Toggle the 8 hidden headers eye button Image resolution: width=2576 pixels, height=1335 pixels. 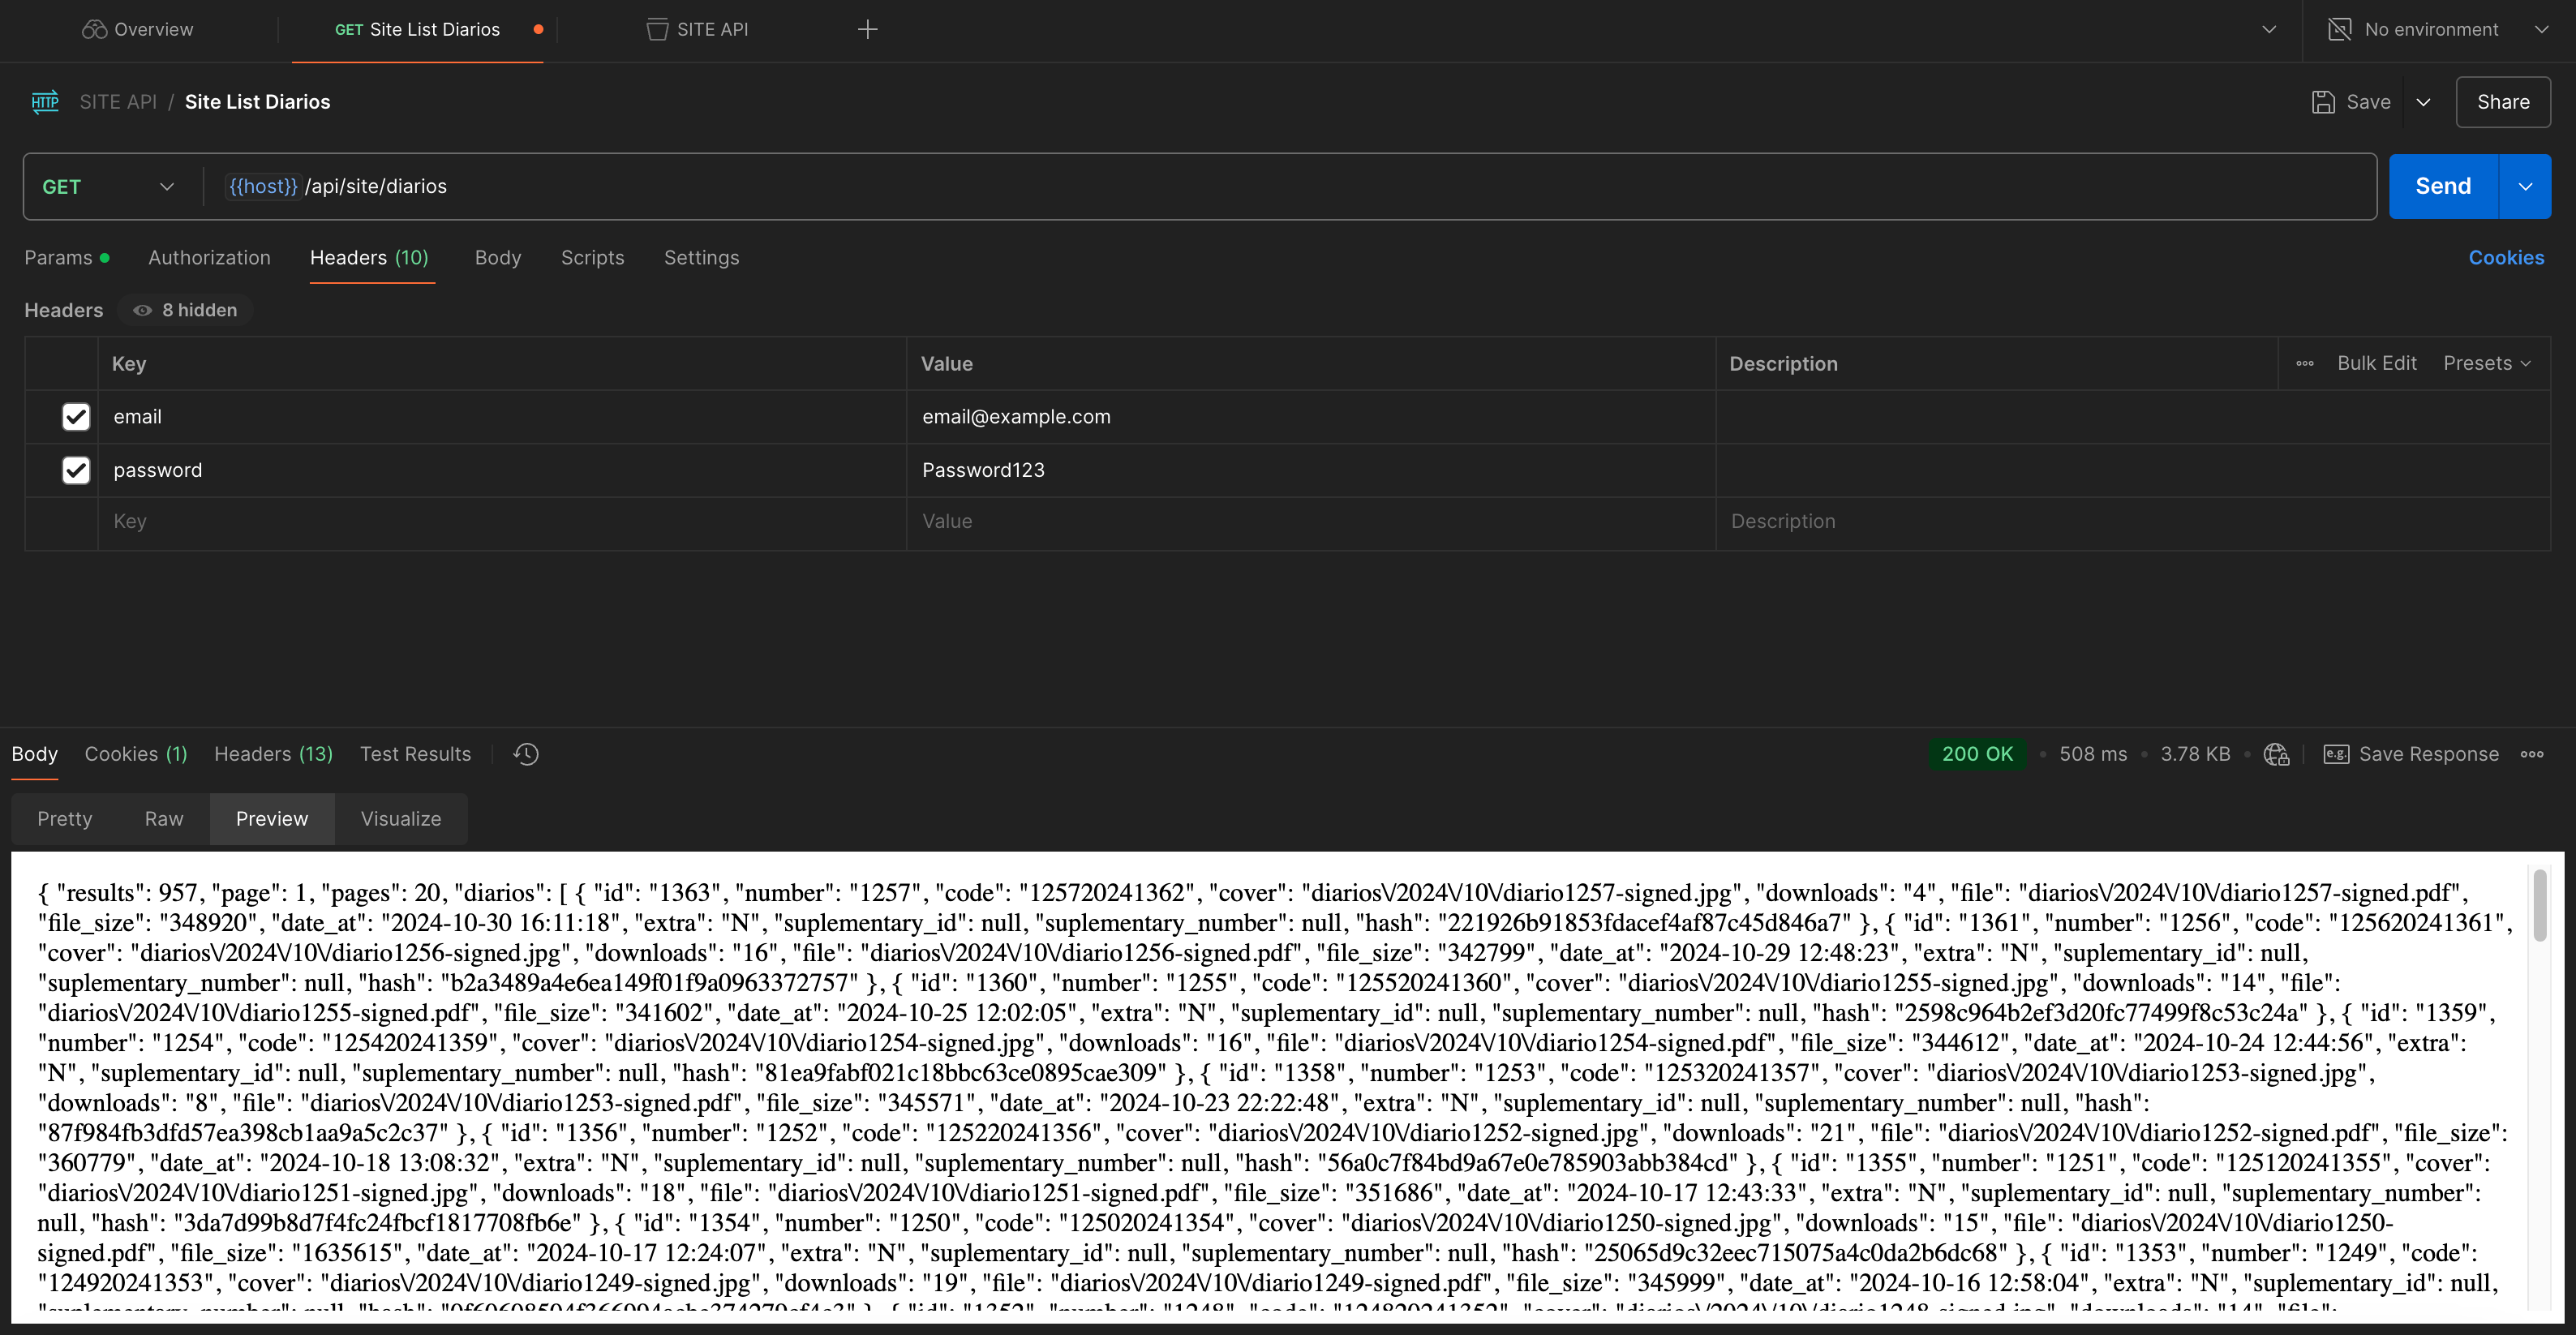[x=185, y=310]
